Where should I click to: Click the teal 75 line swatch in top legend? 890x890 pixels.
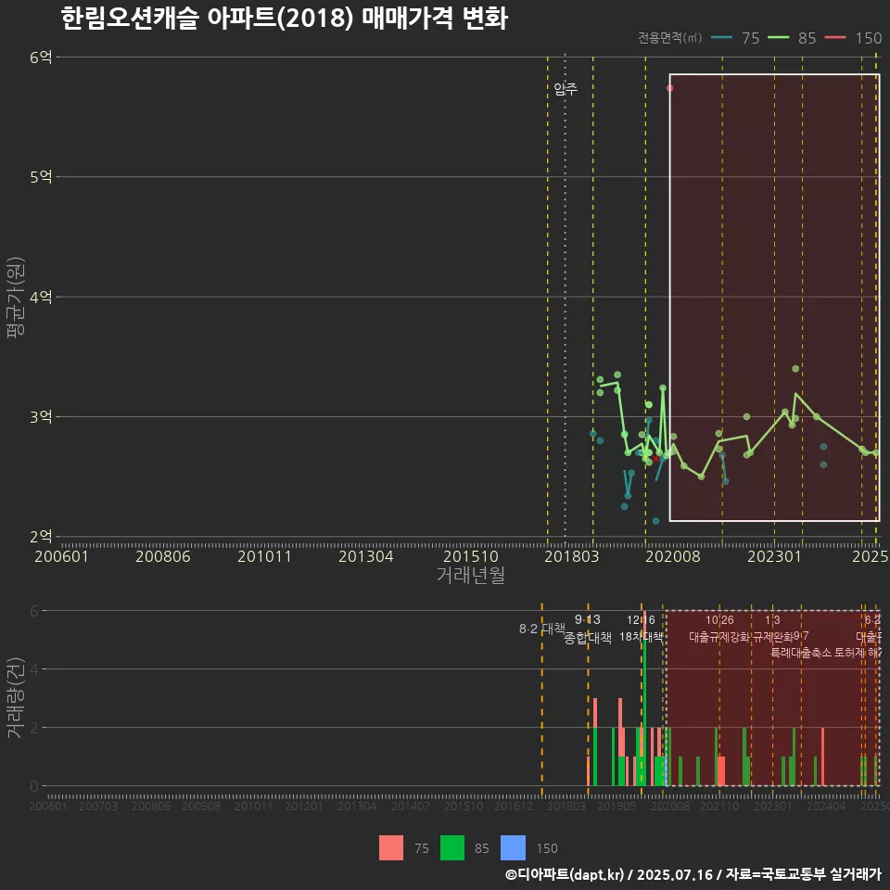(x=721, y=37)
